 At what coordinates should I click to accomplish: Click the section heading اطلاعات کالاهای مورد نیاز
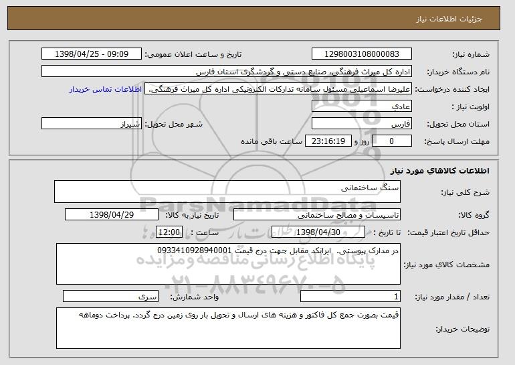[440, 171]
